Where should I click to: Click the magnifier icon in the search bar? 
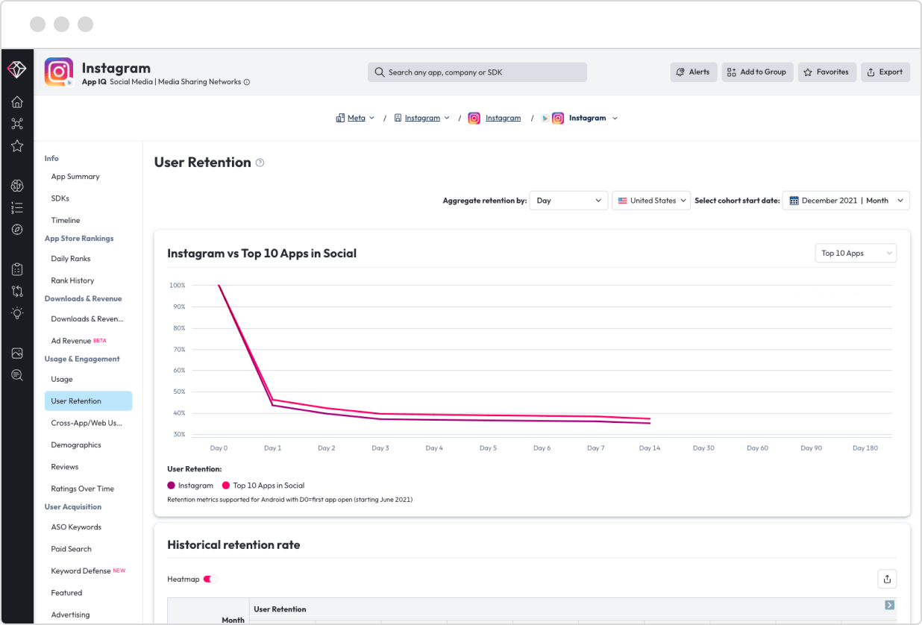(380, 72)
